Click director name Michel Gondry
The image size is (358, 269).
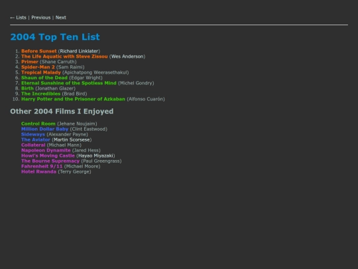pos(136,83)
